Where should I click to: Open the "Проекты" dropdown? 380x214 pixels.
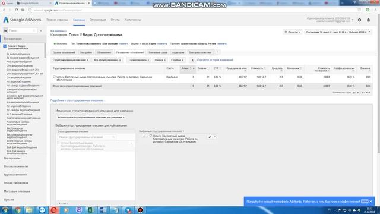pyautogui.click(x=292, y=32)
